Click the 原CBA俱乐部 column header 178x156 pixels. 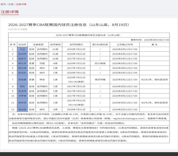tap(100, 45)
